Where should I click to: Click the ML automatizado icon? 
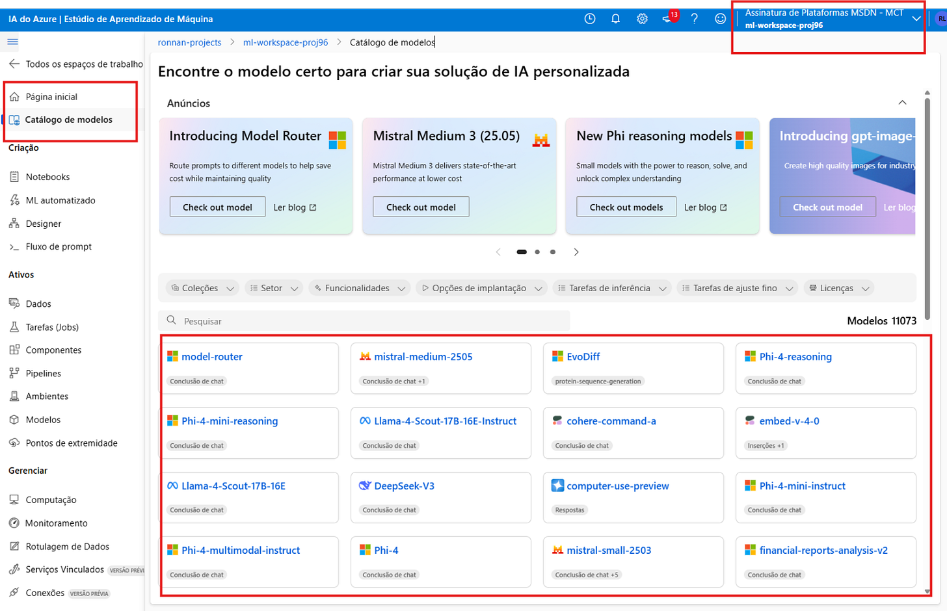click(x=14, y=200)
